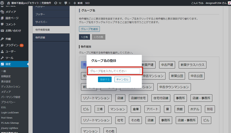Screen dimensions: 231x133
Task: Open the comments bubble icon in admin bar
Action: point(66,3)
